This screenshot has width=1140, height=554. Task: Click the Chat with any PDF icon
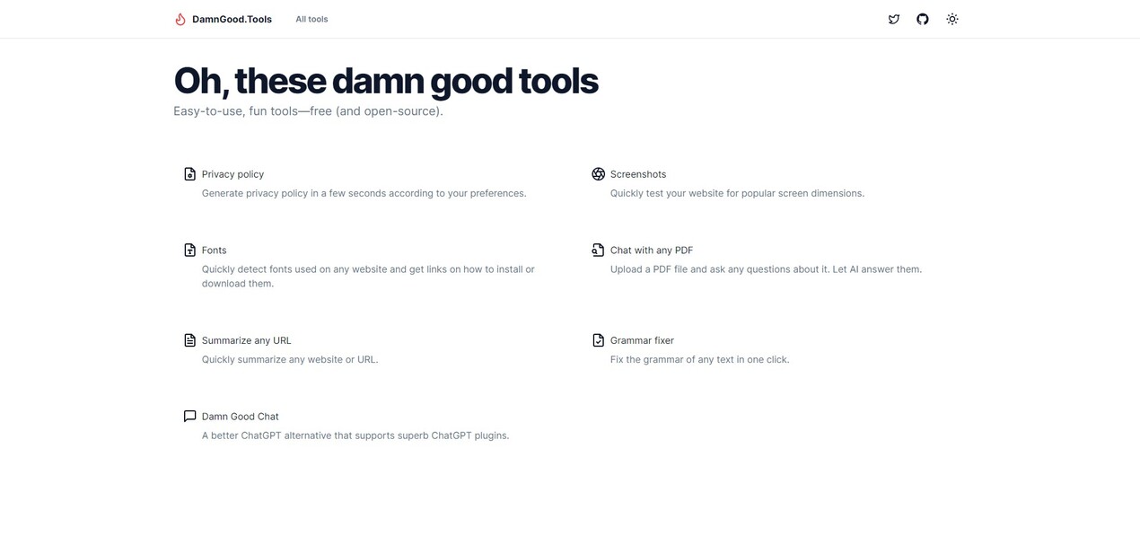pyautogui.click(x=596, y=250)
